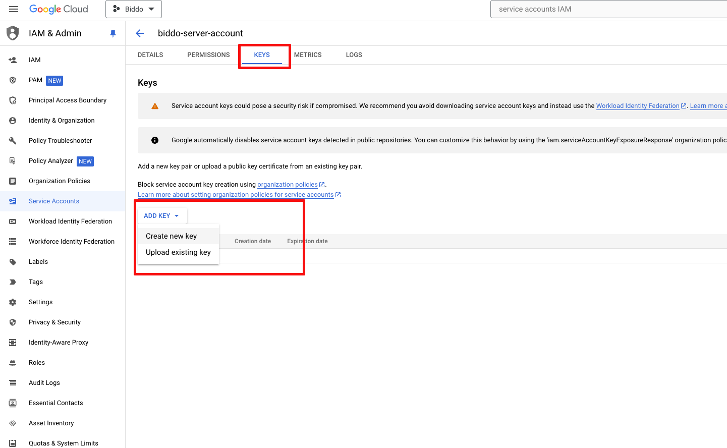Click the Learn more link in warning banner
Viewport: 727px width, 448px height.
point(708,106)
